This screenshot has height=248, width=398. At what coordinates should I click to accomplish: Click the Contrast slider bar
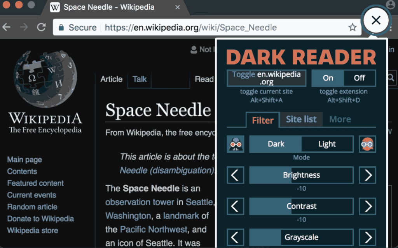click(301, 206)
